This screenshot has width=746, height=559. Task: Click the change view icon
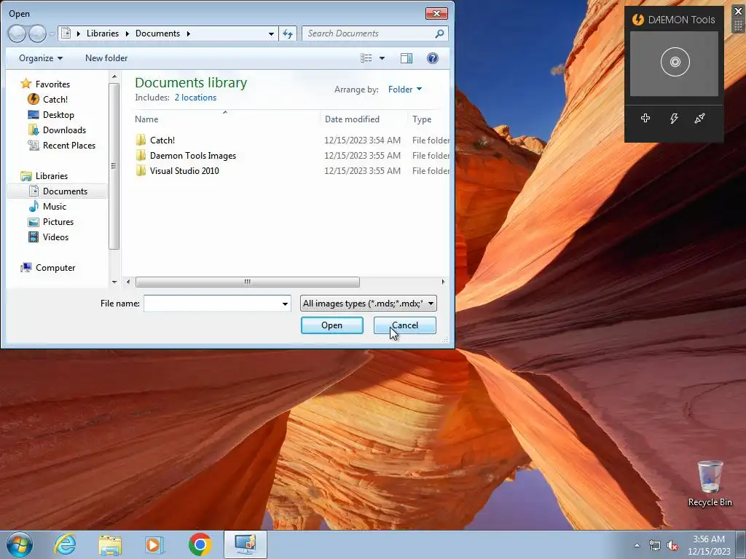click(366, 58)
